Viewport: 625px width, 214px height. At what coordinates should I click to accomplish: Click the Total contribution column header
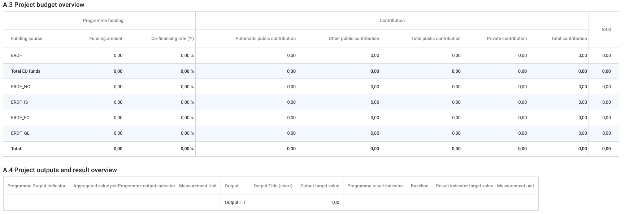click(x=569, y=39)
